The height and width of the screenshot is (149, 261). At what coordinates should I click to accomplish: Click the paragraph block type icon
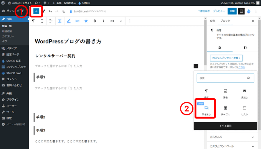click(33, 21)
